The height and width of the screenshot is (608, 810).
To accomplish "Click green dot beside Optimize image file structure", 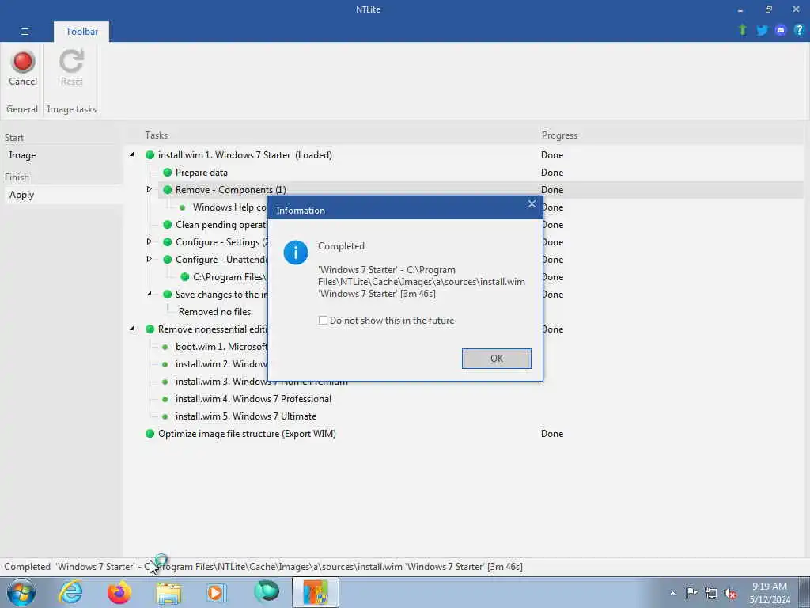I will 150,433.
